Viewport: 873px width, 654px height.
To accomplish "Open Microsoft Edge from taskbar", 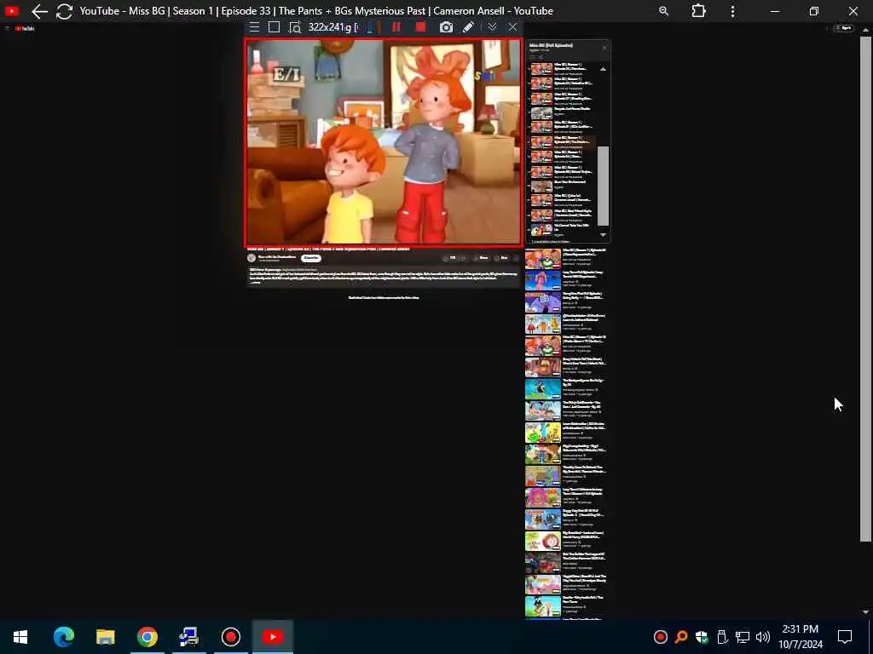I will point(64,636).
